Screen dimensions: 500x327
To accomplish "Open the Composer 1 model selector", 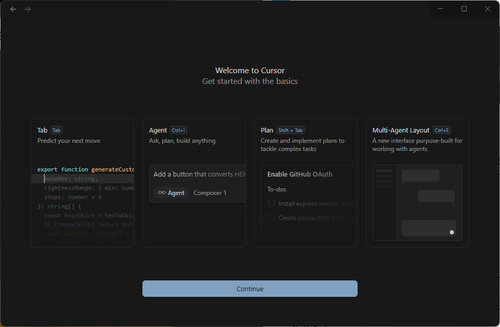I will [x=210, y=193].
